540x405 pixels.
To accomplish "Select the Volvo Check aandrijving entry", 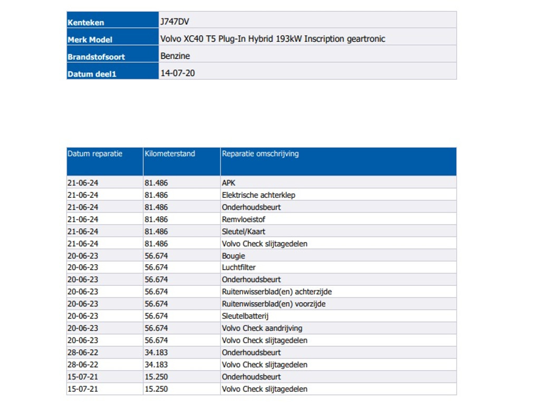I will pos(262,329).
